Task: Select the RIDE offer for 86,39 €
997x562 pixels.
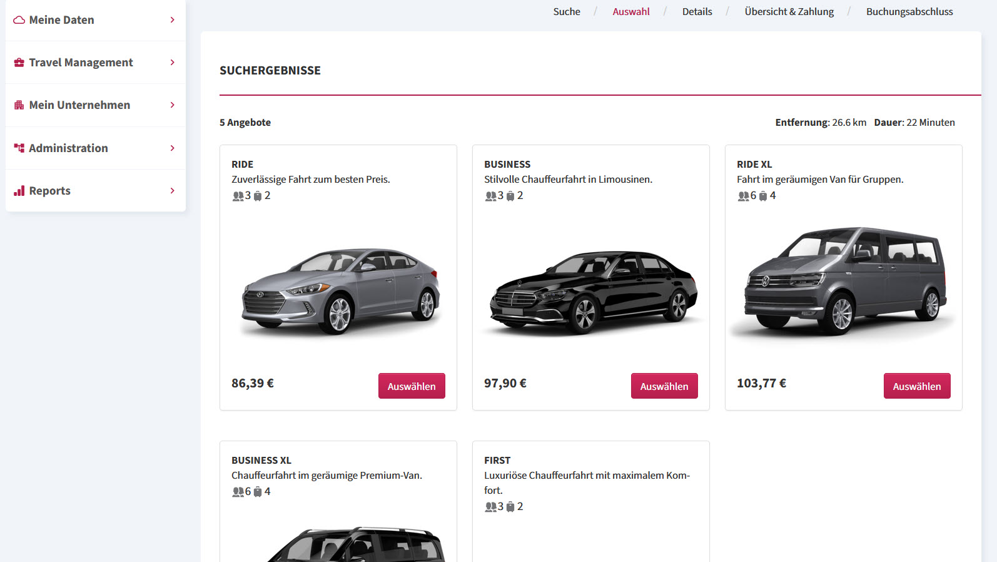Action: [412, 386]
